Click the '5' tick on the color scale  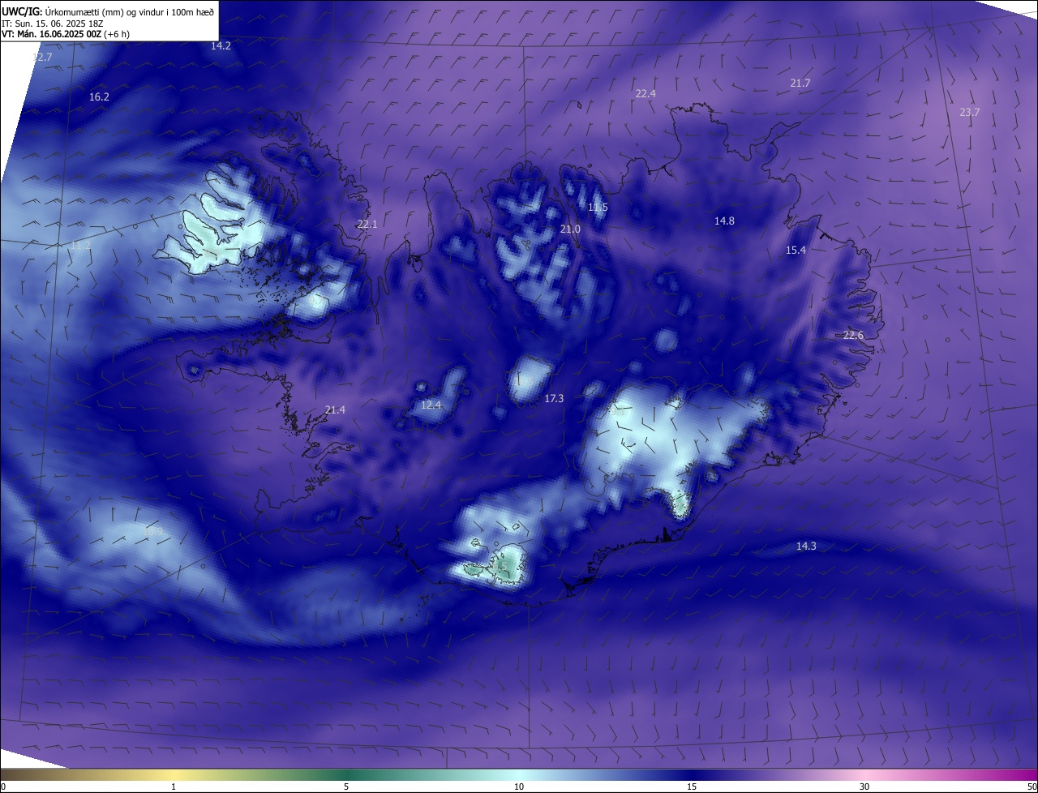click(346, 787)
